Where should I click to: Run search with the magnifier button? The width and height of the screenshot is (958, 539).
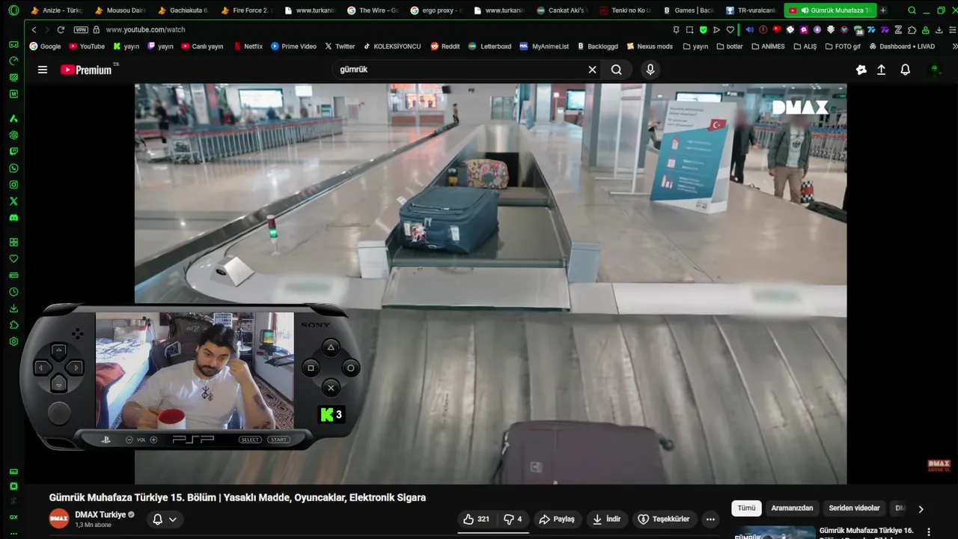pyautogui.click(x=616, y=70)
